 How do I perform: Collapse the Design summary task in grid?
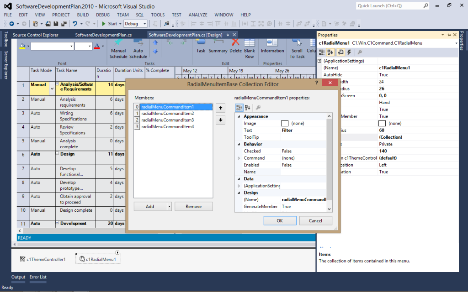[57, 153]
